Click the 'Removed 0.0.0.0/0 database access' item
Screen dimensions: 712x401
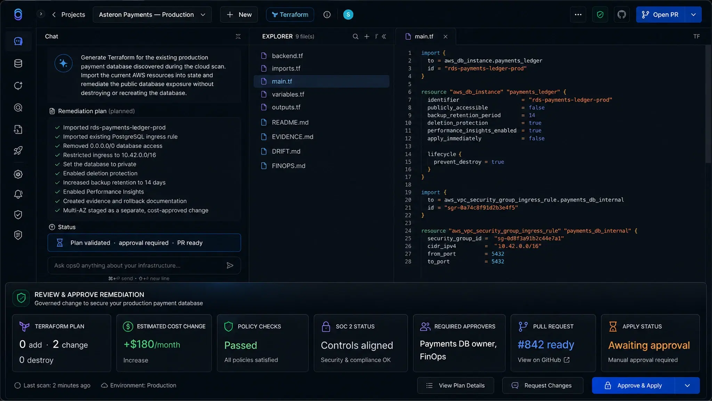[x=112, y=146]
